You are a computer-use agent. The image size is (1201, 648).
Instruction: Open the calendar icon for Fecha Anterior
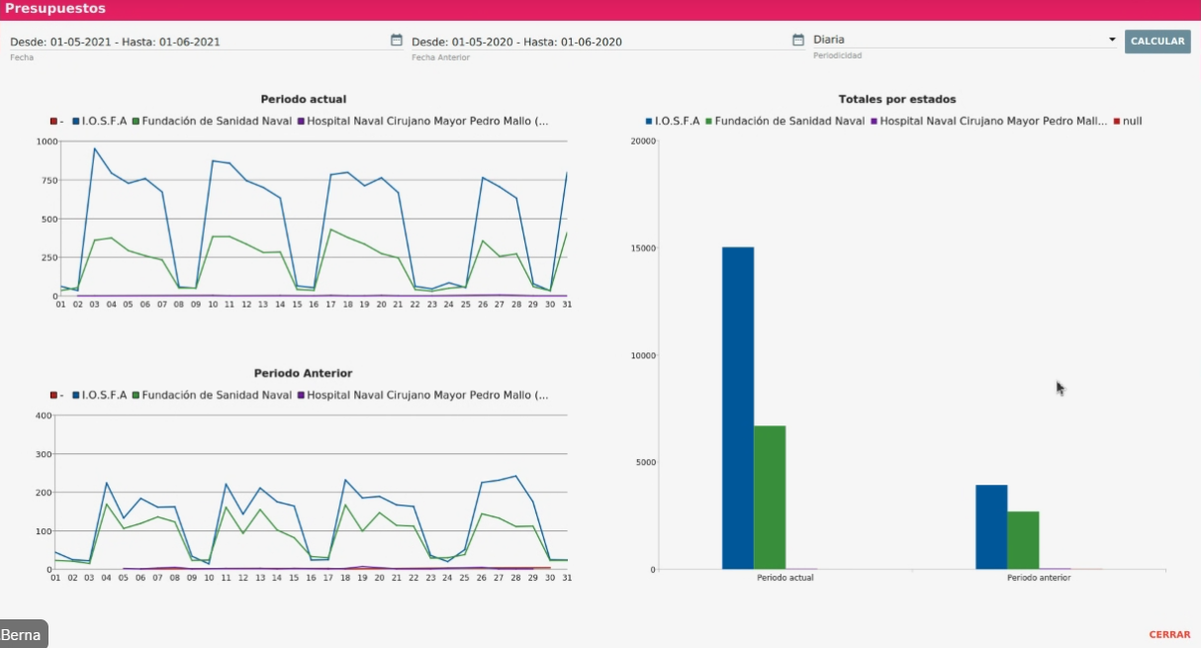(798, 41)
